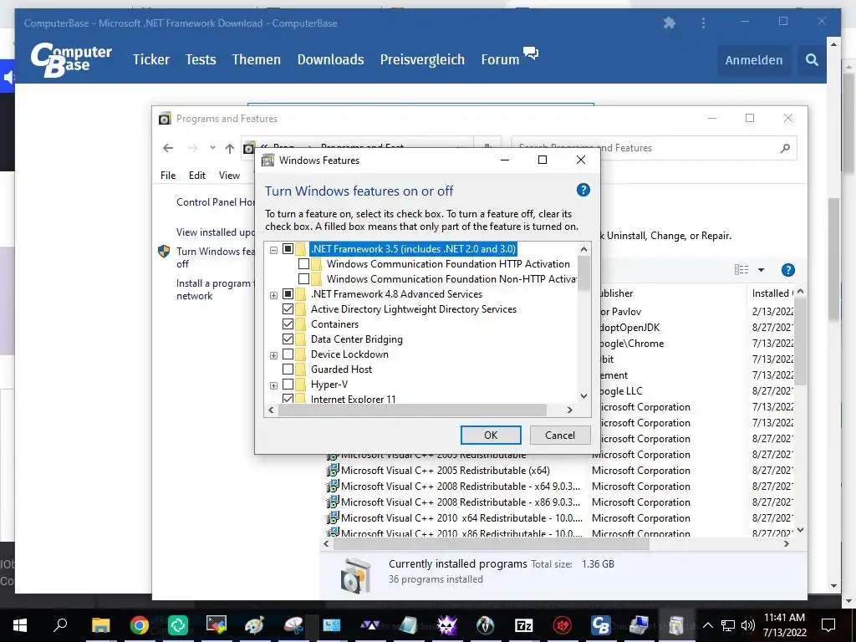856x642 pixels.
Task: Open taskbar search magnifier
Action: click(x=60, y=624)
